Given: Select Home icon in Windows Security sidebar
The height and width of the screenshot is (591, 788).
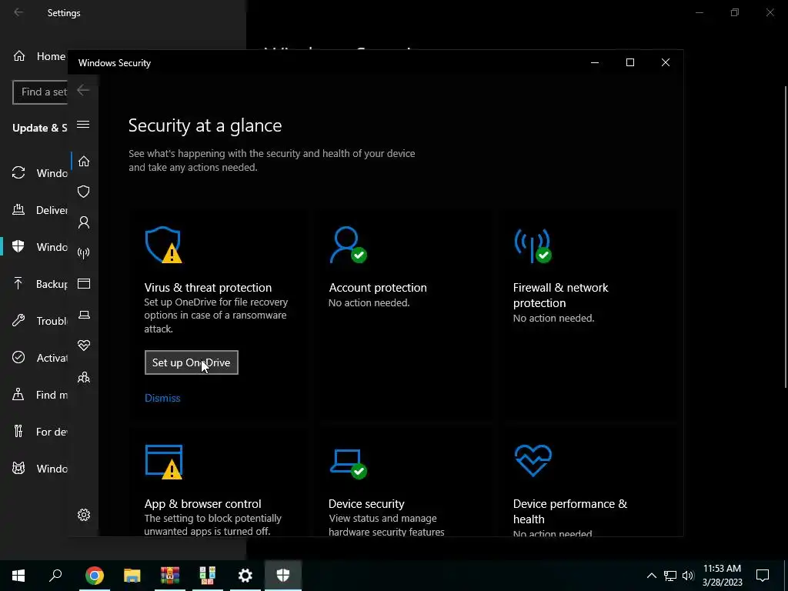Looking at the screenshot, I should [83, 161].
